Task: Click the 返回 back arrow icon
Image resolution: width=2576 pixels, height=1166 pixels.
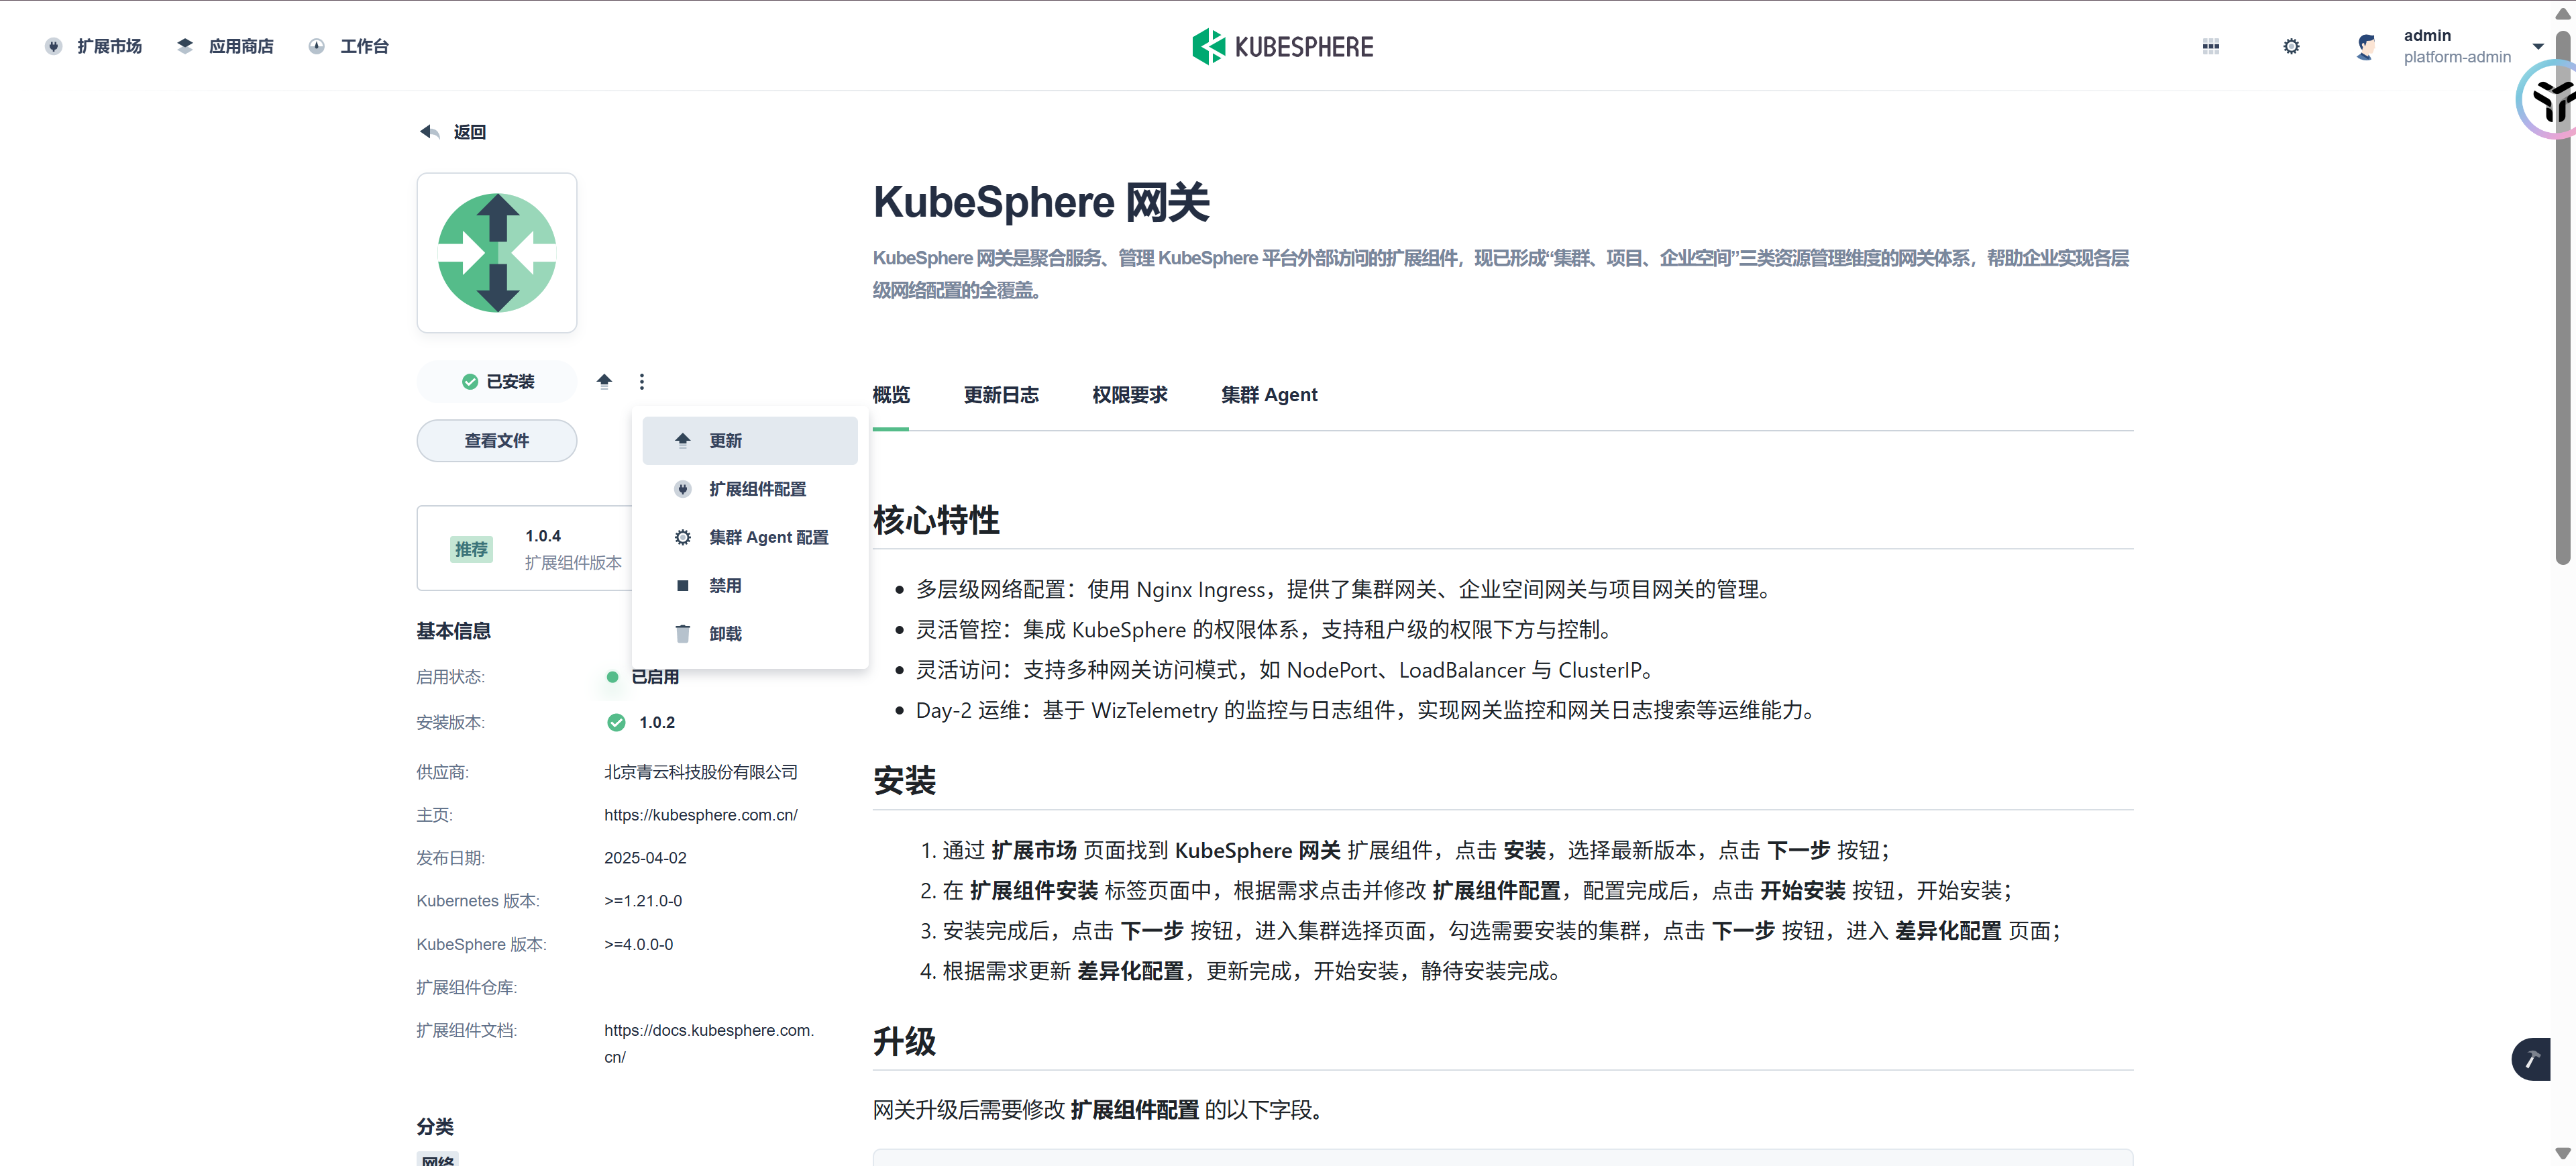Action: click(429, 132)
